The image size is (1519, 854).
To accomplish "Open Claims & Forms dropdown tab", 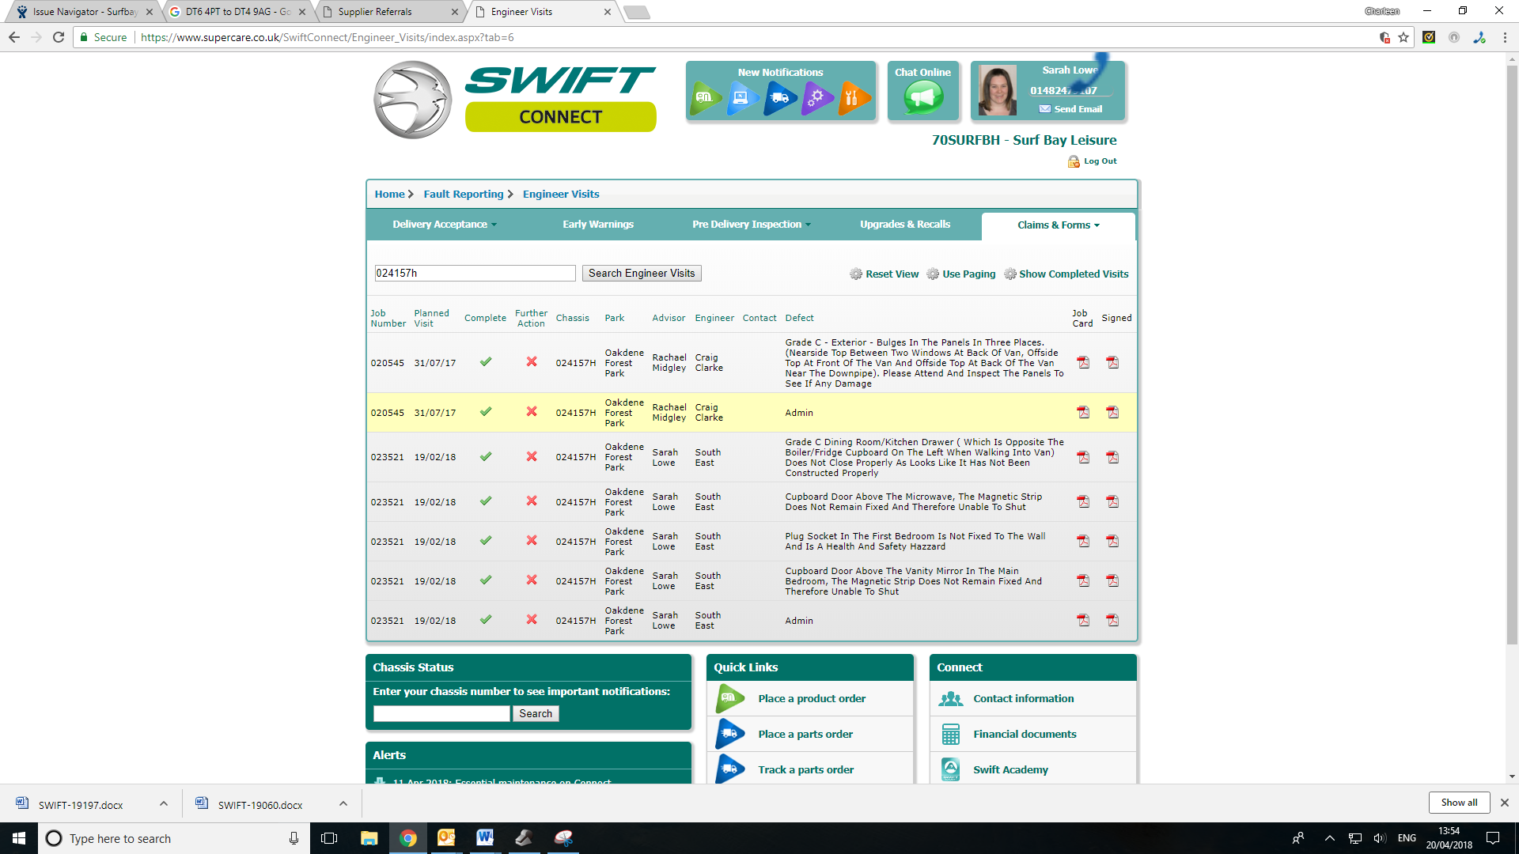I will pyautogui.click(x=1058, y=225).
